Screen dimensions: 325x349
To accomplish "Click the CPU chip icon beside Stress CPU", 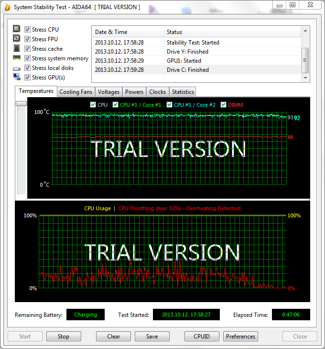I will click(x=16, y=29).
